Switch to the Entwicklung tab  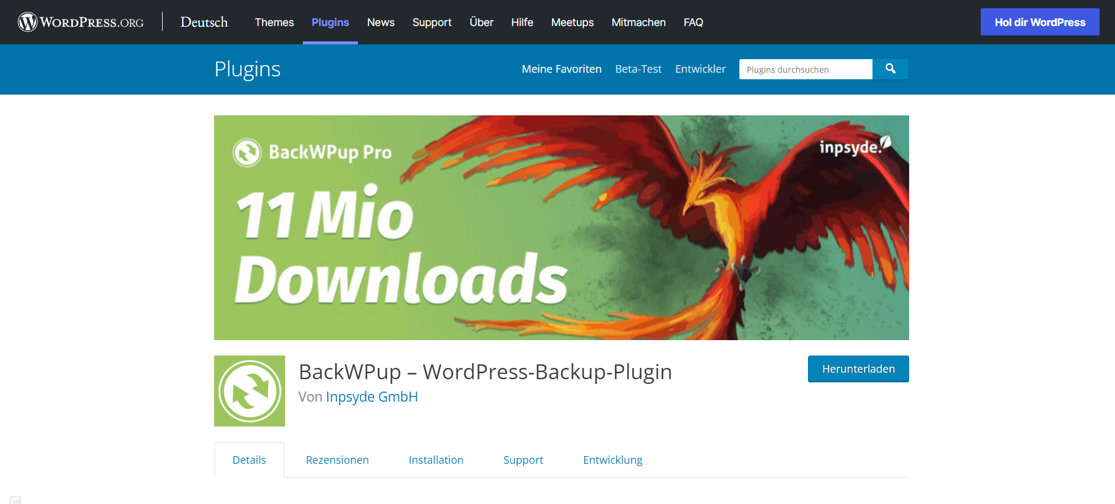[x=613, y=460]
